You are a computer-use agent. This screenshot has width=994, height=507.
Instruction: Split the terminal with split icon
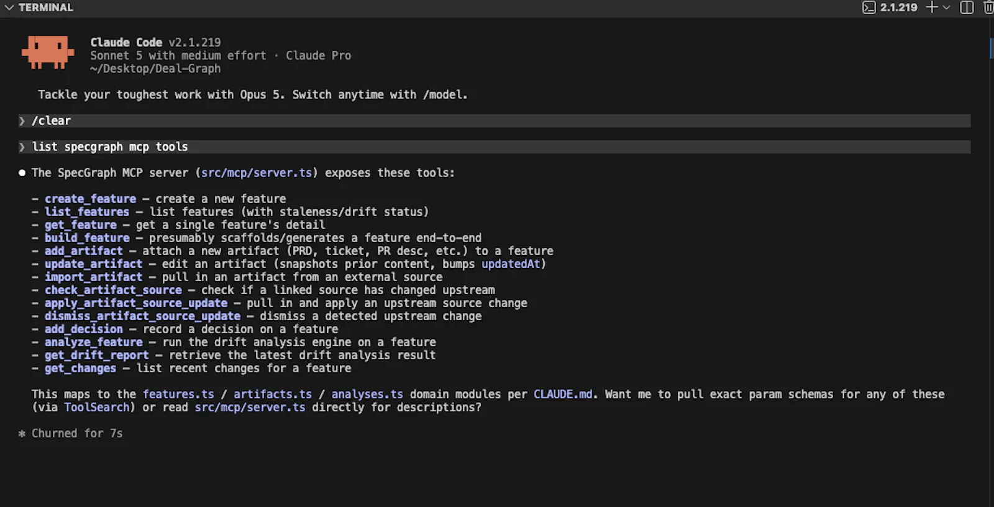click(967, 7)
